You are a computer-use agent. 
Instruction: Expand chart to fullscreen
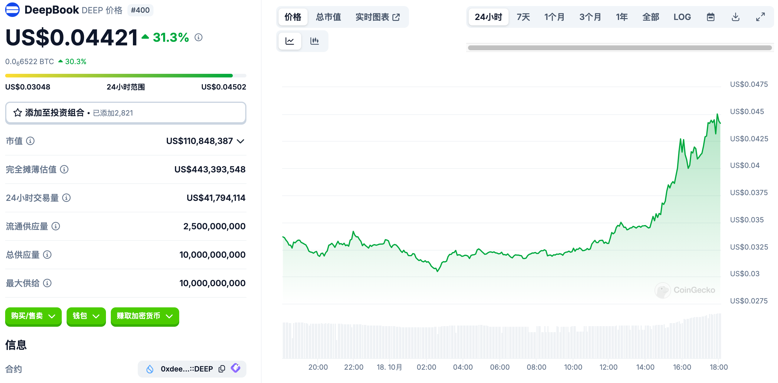coord(760,17)
